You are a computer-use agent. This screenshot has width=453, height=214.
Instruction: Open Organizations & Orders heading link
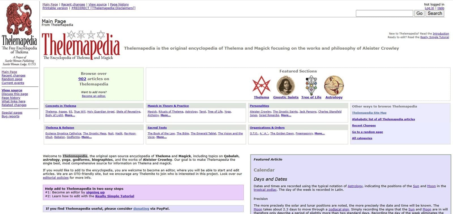267,128
